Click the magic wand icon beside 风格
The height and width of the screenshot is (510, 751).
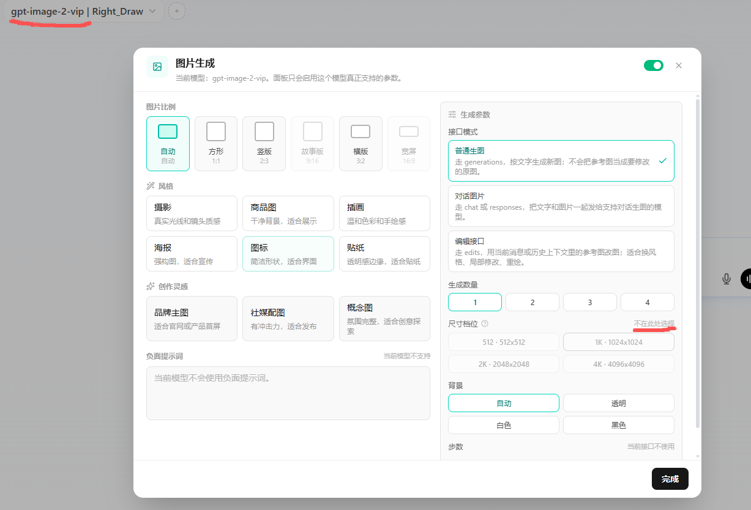(x=151, y=186)
